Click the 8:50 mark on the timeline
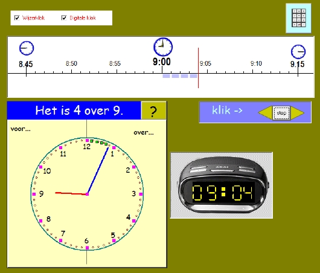Viewport: 320px width, 273px height. click(x=71, y=63)
